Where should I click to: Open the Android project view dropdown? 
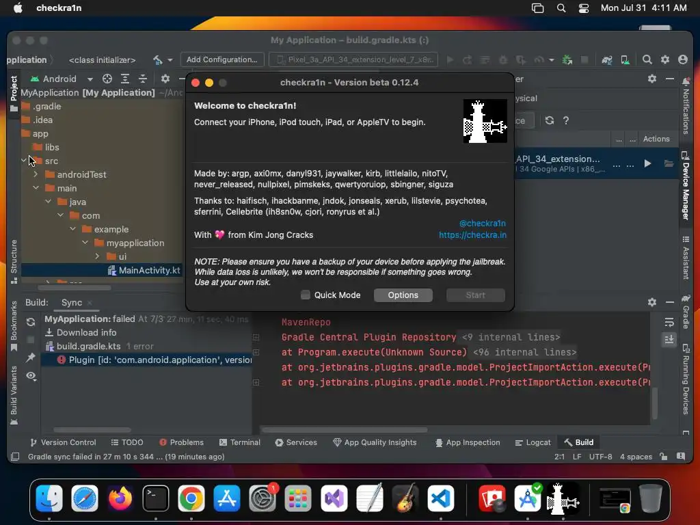(61, 79)
